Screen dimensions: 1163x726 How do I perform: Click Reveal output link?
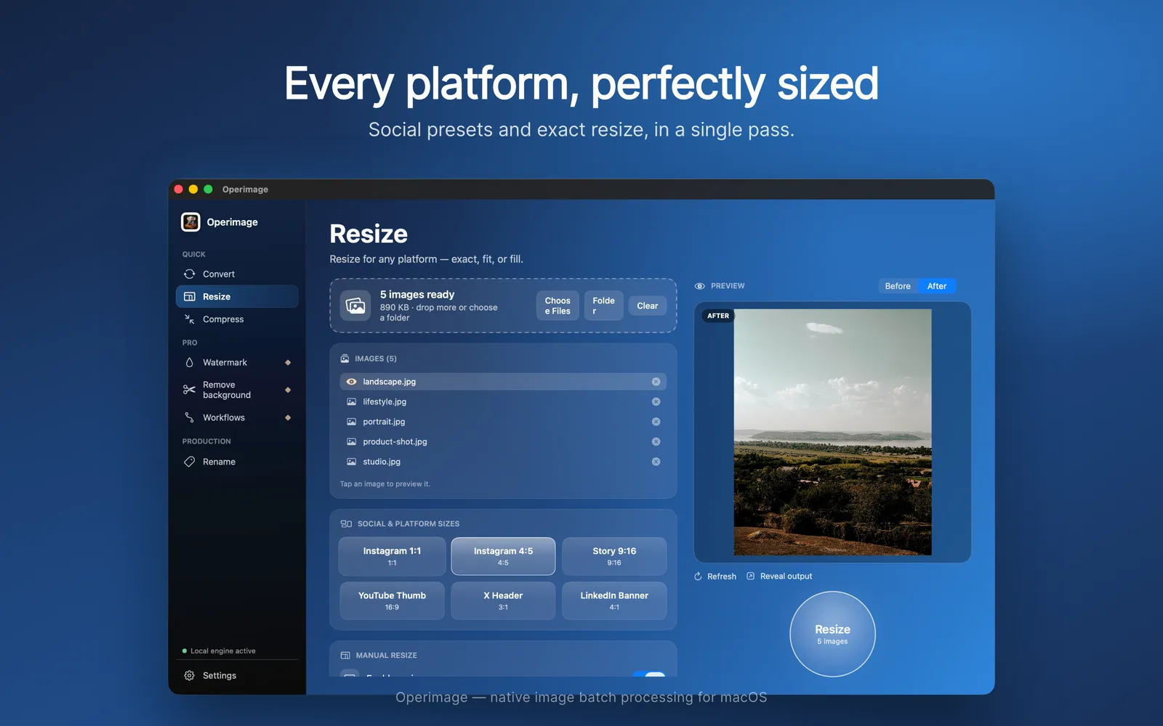779,576
